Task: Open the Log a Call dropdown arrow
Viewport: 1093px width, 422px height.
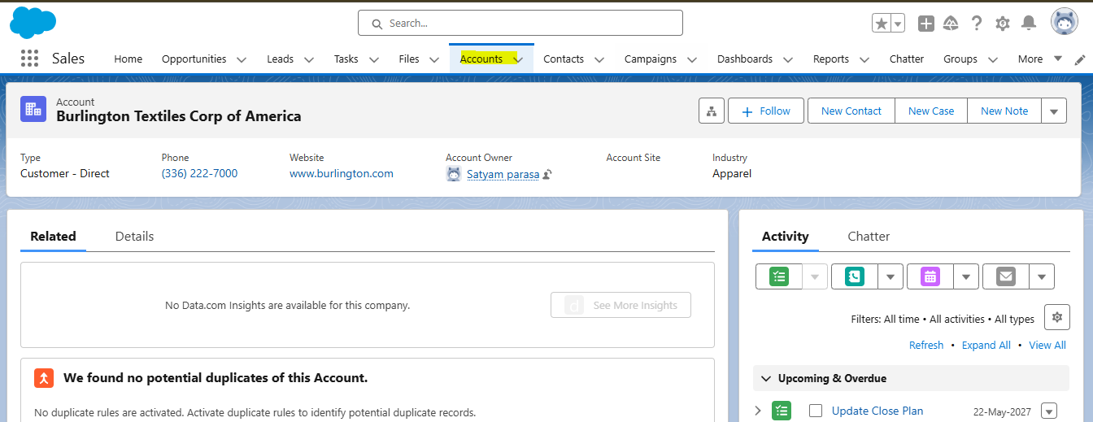Action: [x=891, y=276]
